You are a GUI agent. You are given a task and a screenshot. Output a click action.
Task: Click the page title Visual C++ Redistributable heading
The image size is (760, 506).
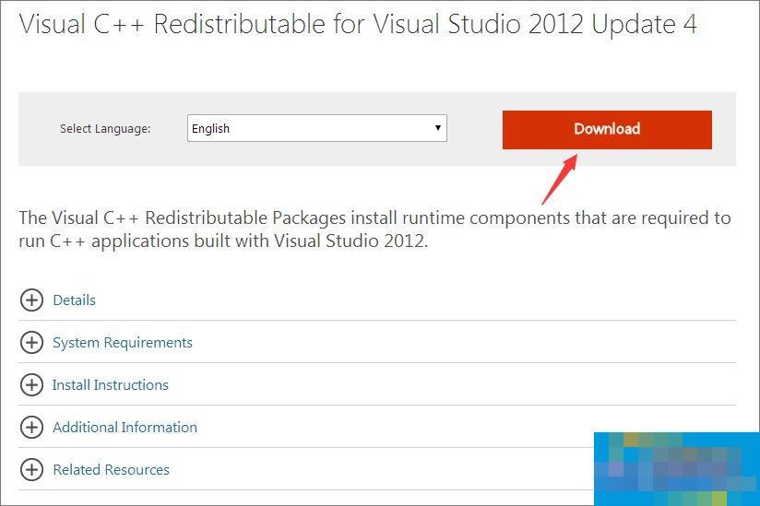click(x=358, y=24)
